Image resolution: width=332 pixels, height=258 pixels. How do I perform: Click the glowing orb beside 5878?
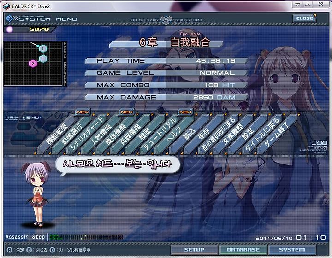[10, 29]
